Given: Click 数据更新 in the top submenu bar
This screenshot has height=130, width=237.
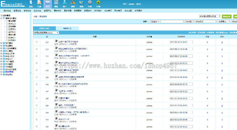Looking at the screenshot, I should point(78,11).
